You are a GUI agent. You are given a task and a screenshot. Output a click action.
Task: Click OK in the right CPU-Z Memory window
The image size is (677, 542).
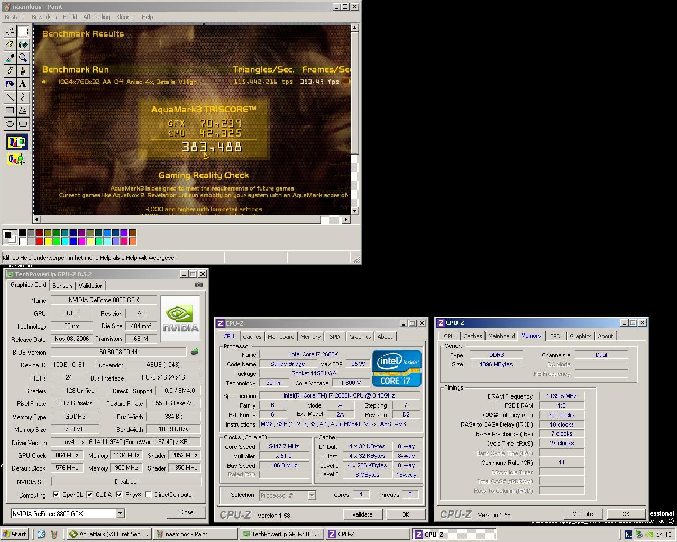coord(626,514)
